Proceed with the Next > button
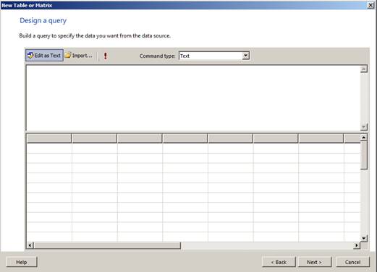Viewport: 377px width, 272px height. click(x=315, y=262)
